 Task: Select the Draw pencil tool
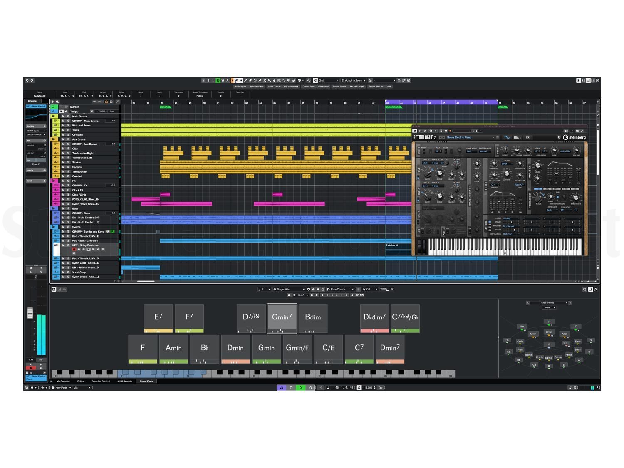pos(245,80)
